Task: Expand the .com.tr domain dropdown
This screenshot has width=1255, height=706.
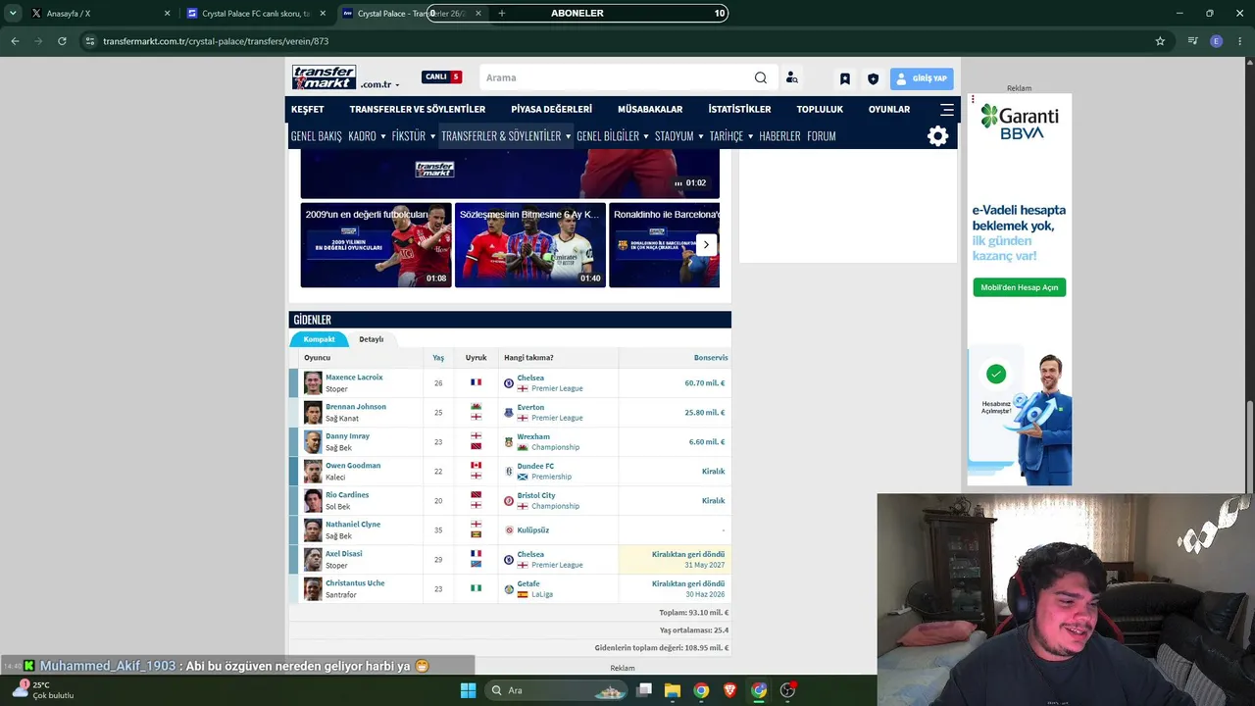Action: pyautogui.click(x=379, y=85)
